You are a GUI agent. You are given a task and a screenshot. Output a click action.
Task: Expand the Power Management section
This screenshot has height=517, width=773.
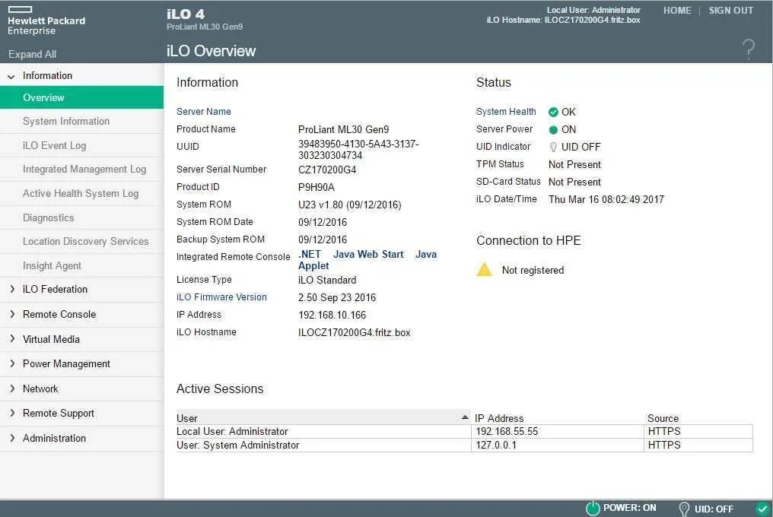point(12,363)
